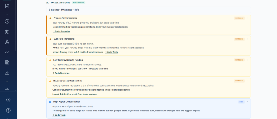Click INFO badge on High Payroll Concentration

click(x=241, y=102)
